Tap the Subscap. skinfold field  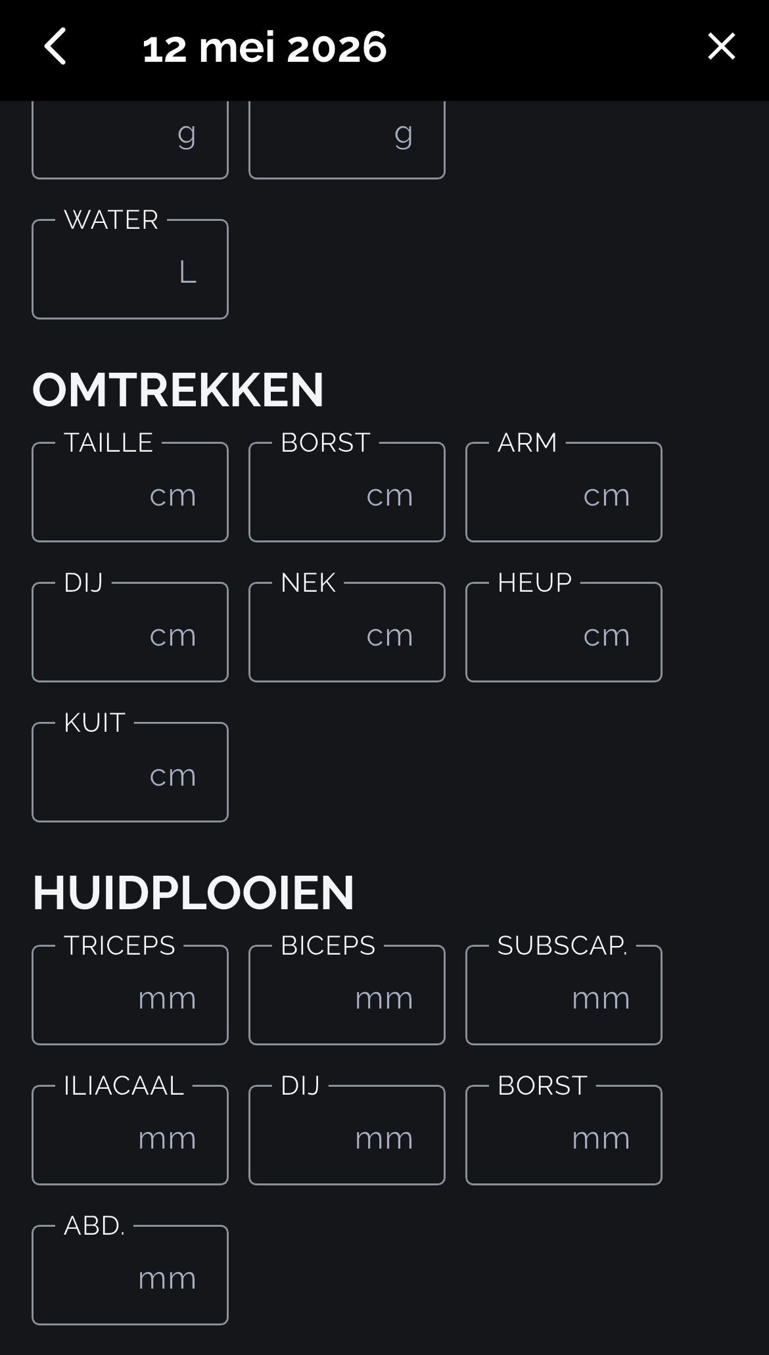coord(564,995)
